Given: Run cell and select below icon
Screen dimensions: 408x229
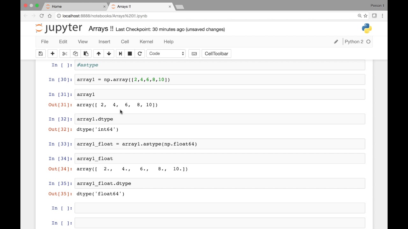Looking at the screenshot, I should click(x=120, y=53).
